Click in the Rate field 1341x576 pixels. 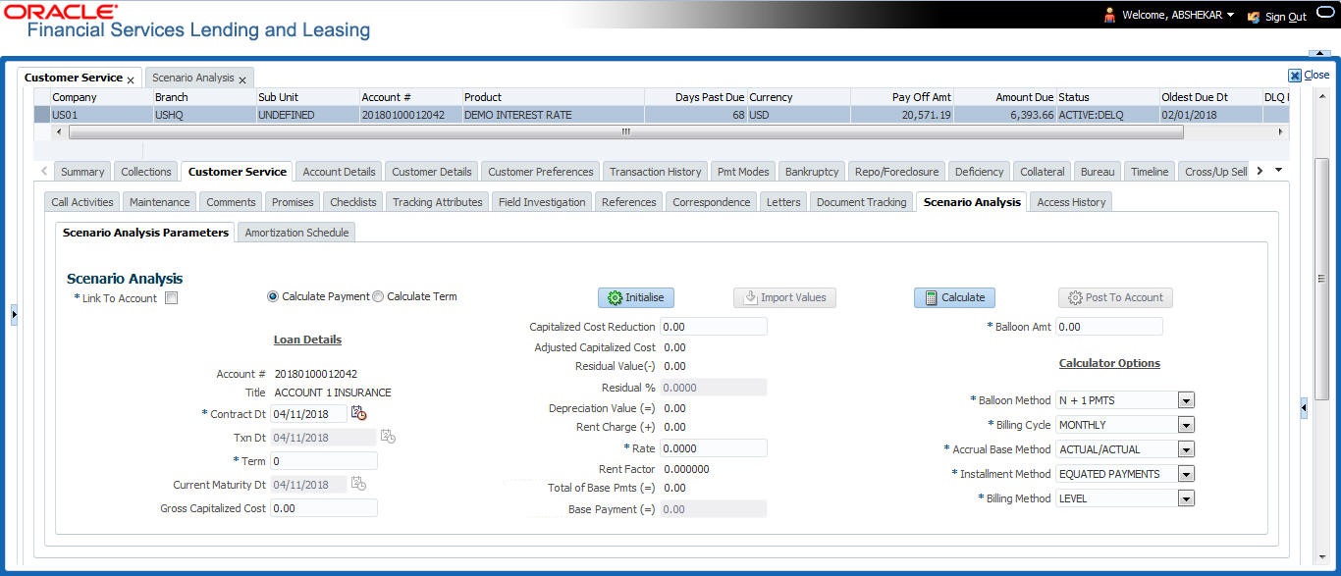(x=714, y=447)
